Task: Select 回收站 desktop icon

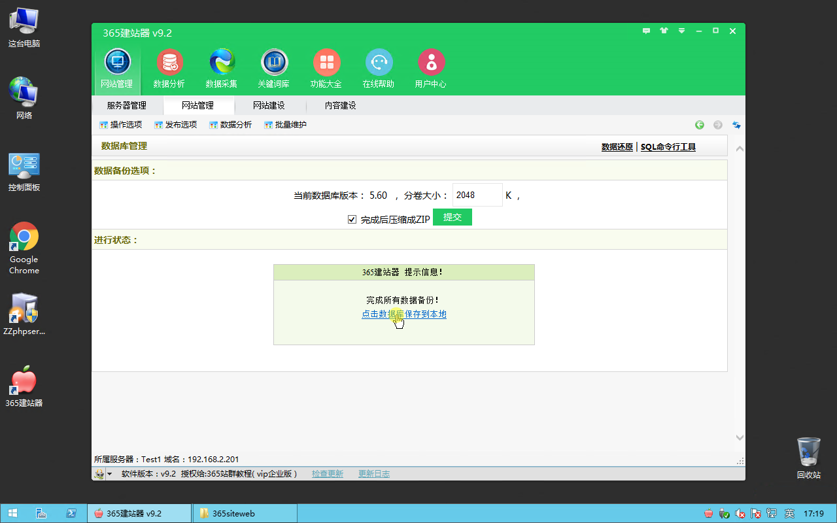Action: [809, 458]
